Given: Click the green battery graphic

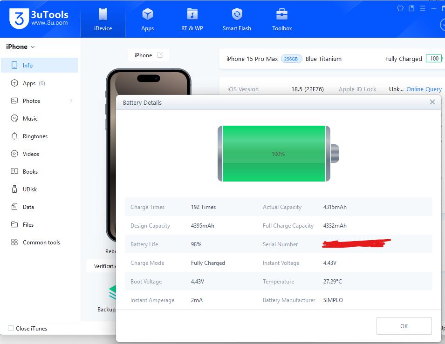Looking at the screenshot, I should click(278, 154).
